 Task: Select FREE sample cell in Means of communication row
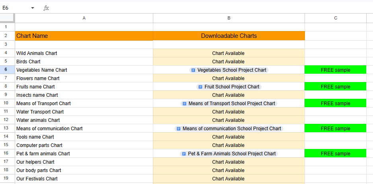click(336, 129)
